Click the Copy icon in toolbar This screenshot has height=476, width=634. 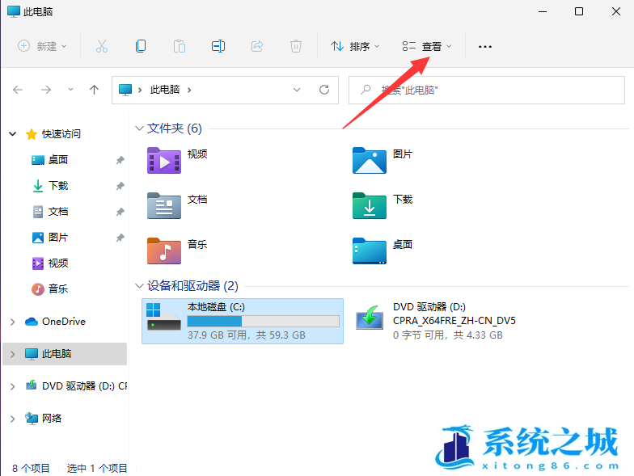click(141, 46)
